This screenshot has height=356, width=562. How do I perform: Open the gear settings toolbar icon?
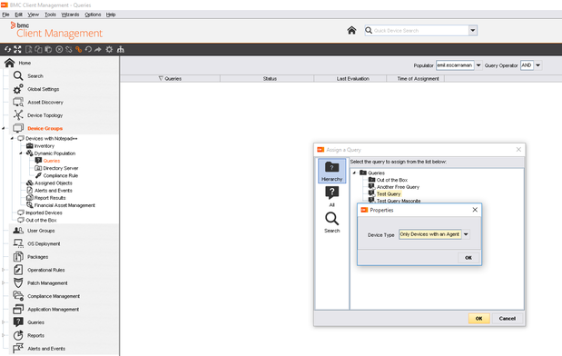(x=109, y=49)
